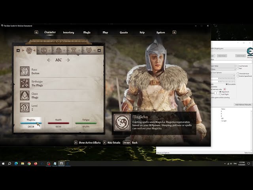The width and height of the screenshot is (253, 190).
Task: Toggle the Not checkbox in Cheat Engine
Action: tap(238, 68)
